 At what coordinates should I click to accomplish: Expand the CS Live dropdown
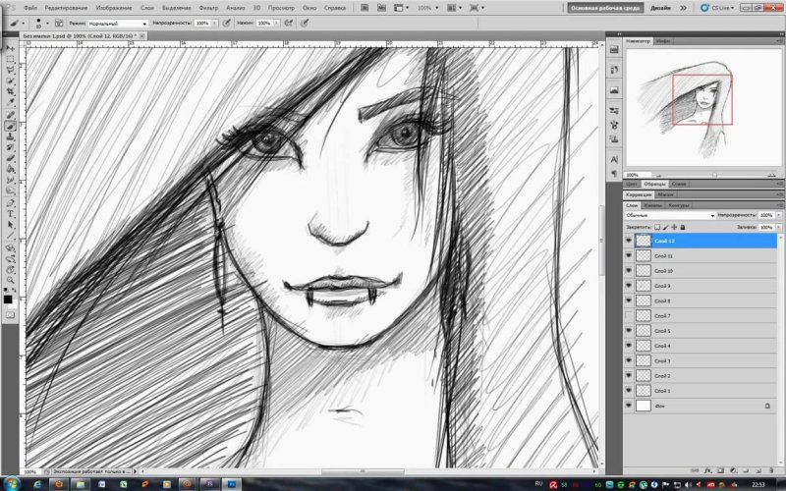[723, 7]
